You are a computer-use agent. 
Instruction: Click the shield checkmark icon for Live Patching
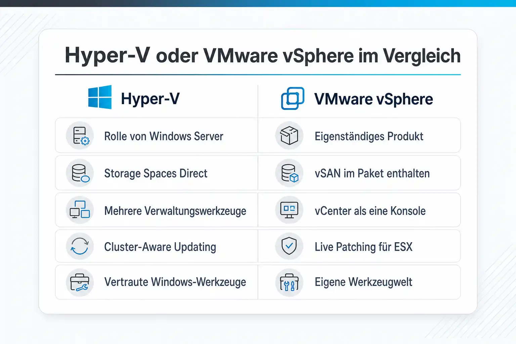(289, 246)
